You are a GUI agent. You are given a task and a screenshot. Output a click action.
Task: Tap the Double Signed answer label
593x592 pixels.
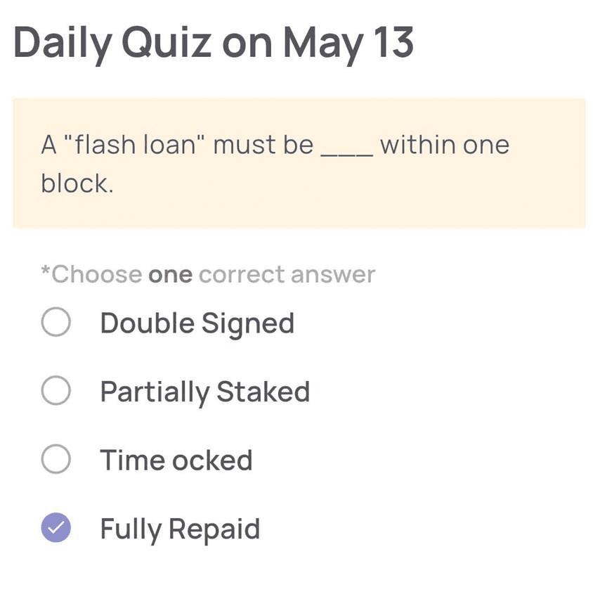197,324
